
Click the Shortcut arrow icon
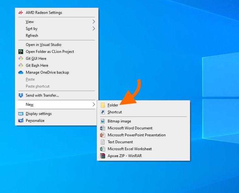103,112
